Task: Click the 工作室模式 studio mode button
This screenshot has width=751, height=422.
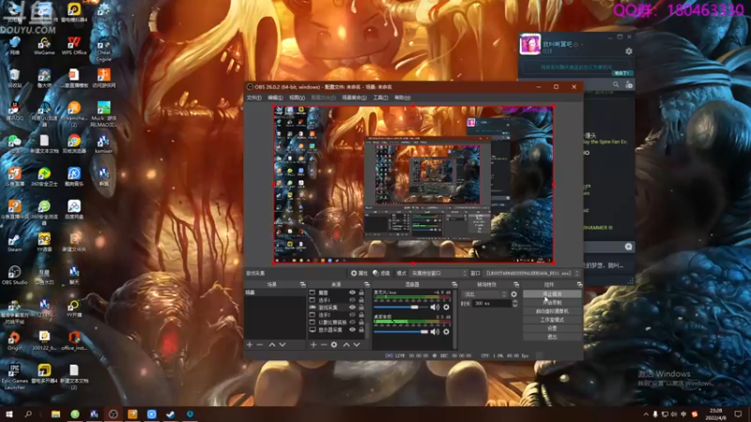Action: tap(552, 320)
